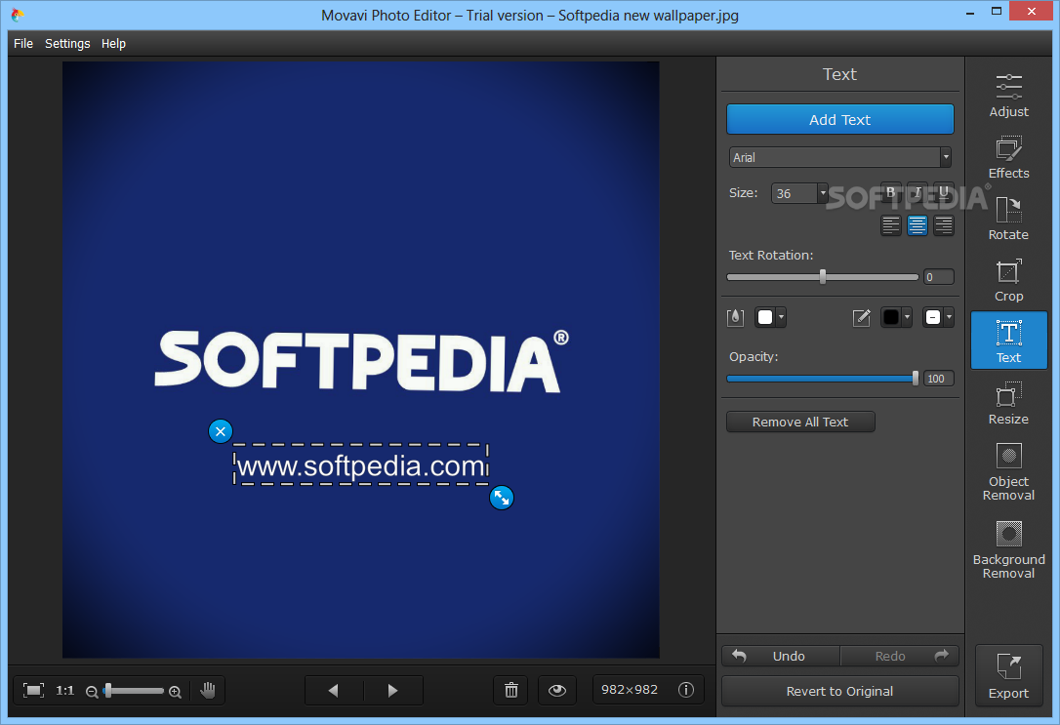Screen dimensions: 1060x725
Task: Click the font size field showing 36
Action: [795, 193]
